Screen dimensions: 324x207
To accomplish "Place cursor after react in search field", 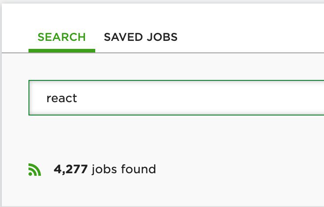I will point(78,98).
